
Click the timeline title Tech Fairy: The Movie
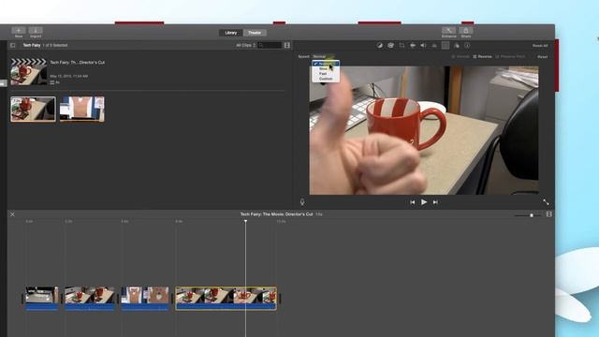point(276,214)
